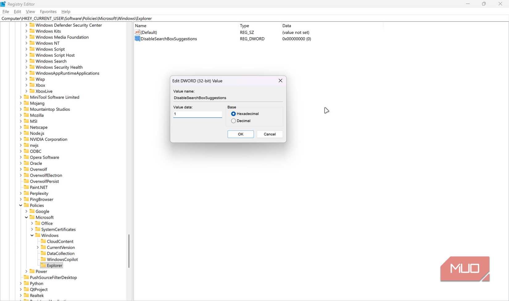Click the Windows Search folder icon
Viewport: 509px width, 301px height.
[32, 61]
